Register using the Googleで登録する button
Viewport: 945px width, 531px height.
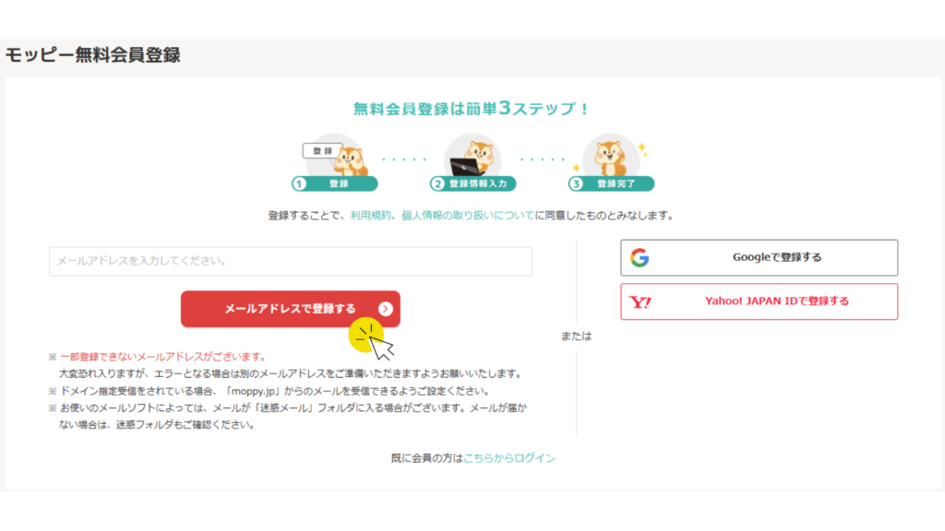[x=759, y=258]
